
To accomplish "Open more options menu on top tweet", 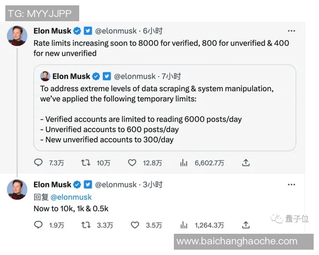I will (x=291, y=31).
